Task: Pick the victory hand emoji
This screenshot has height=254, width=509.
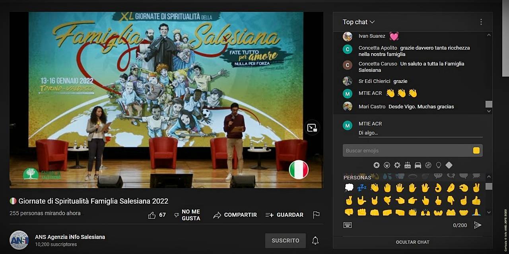Action: pyautogui.click(x=476, y=188)
